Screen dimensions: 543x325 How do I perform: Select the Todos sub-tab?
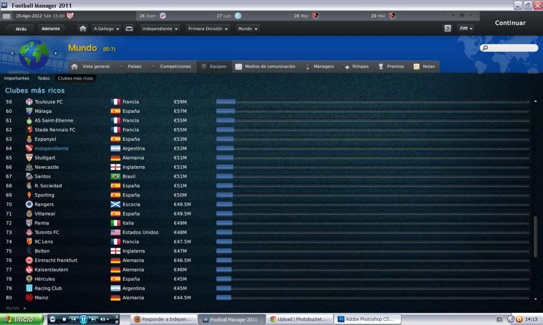(x=43, y=78)
